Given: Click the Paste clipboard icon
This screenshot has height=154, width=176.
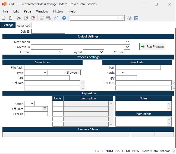Looking at the screenshot, I should coord(33,18).
